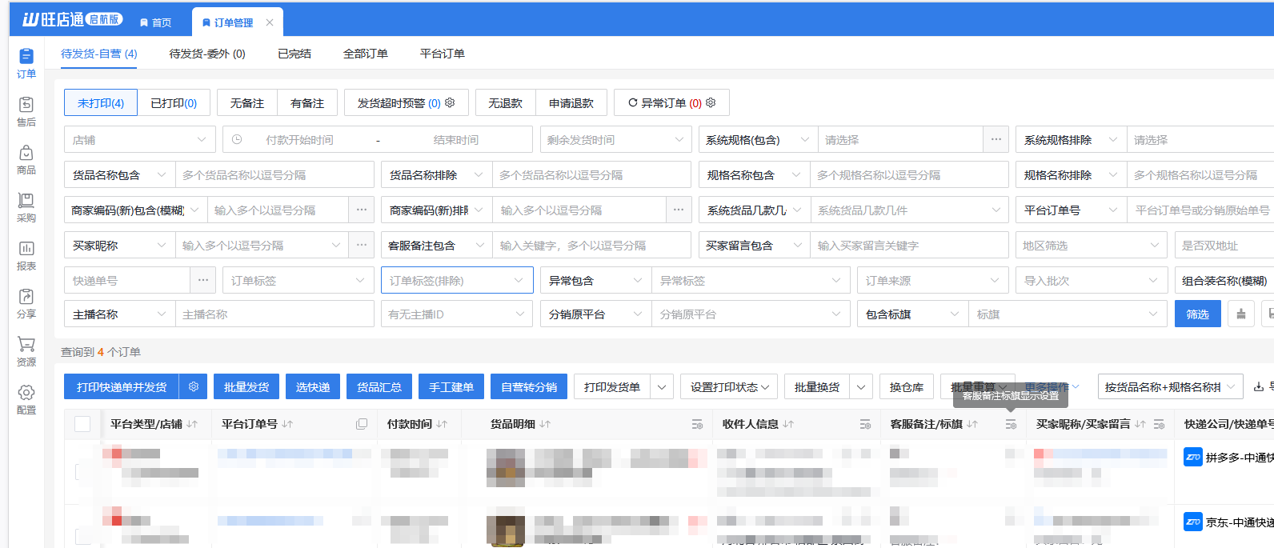Viewport: 1274px width, 548px height.
Task: Switch to the 平台订单 tab
Action: (x=442, y=54)
